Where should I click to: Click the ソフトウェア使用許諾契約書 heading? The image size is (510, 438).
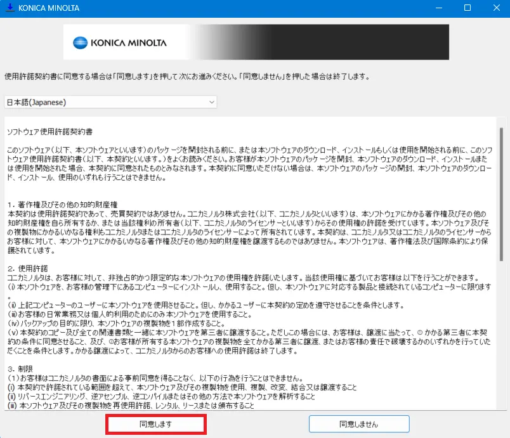[x=49, y=132]
